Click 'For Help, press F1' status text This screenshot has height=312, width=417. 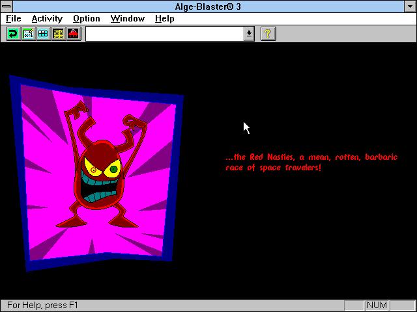click(x=42, y=305)
